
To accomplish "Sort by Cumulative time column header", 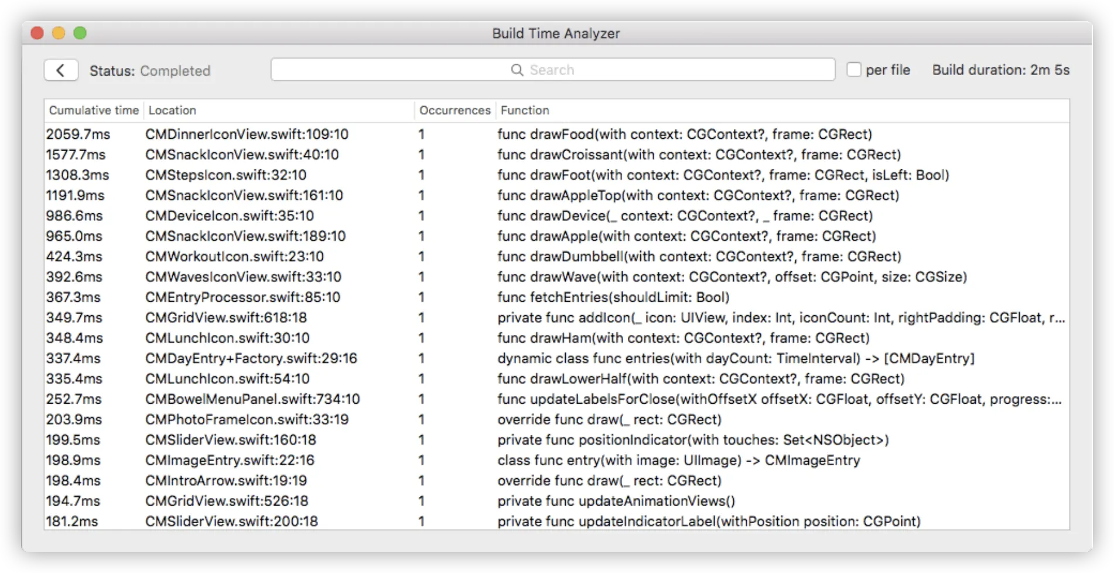I will tap(94, 110).
